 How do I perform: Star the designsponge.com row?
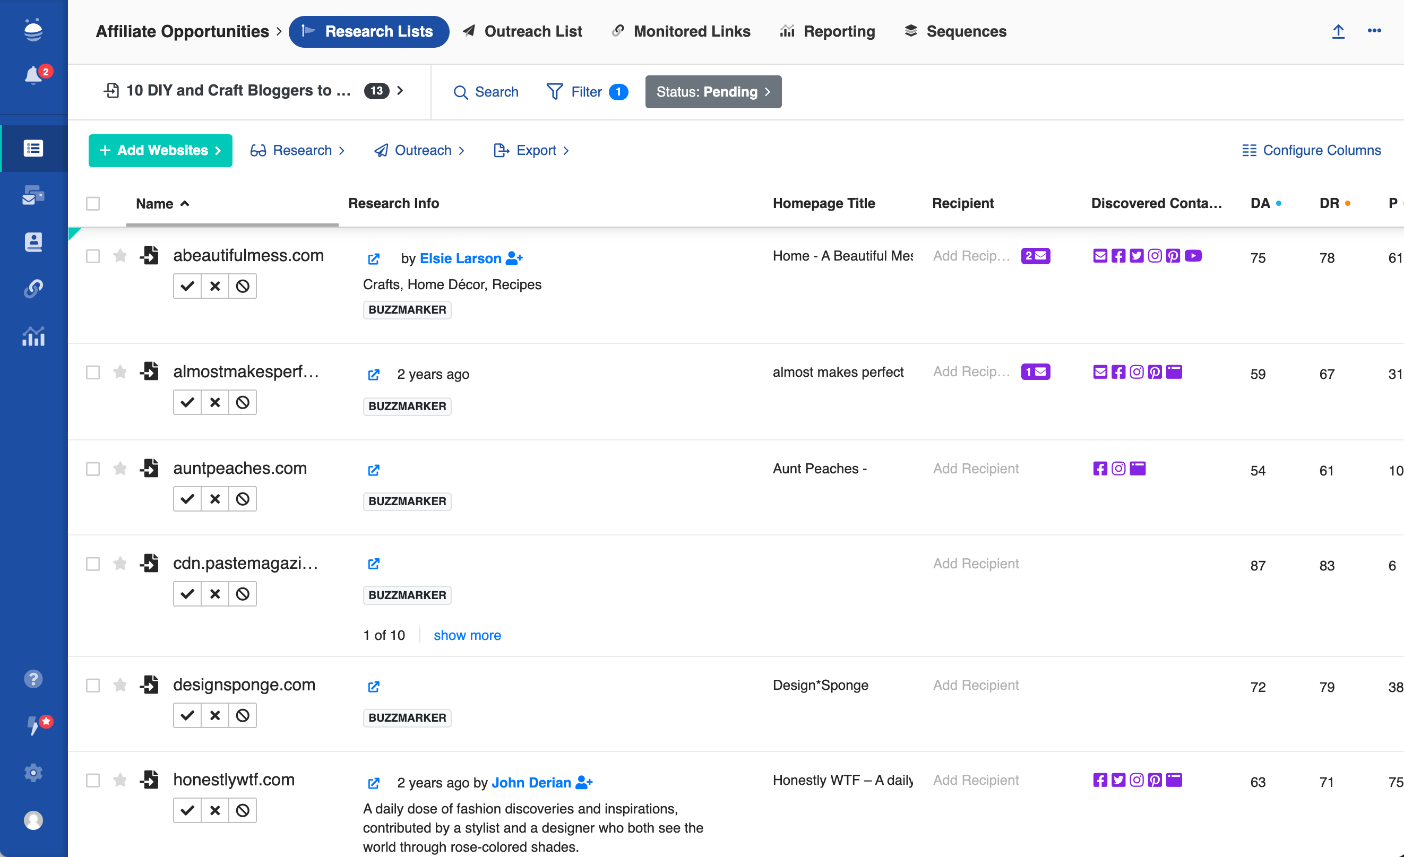(119, 685)
